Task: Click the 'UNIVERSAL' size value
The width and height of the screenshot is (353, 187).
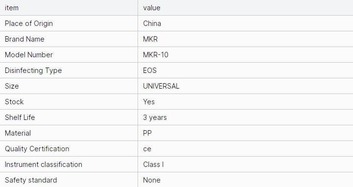Action: pyautogui.click(x=161, y=86)
